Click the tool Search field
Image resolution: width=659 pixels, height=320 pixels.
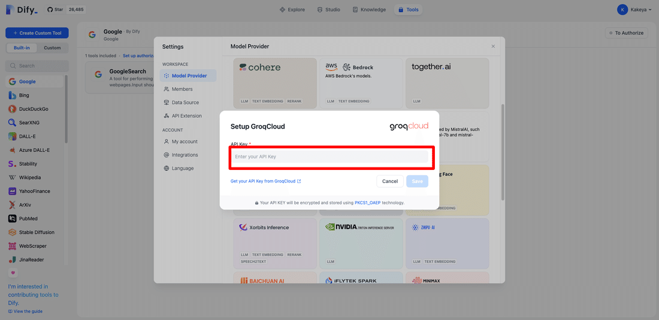click(x=37, y=66)
